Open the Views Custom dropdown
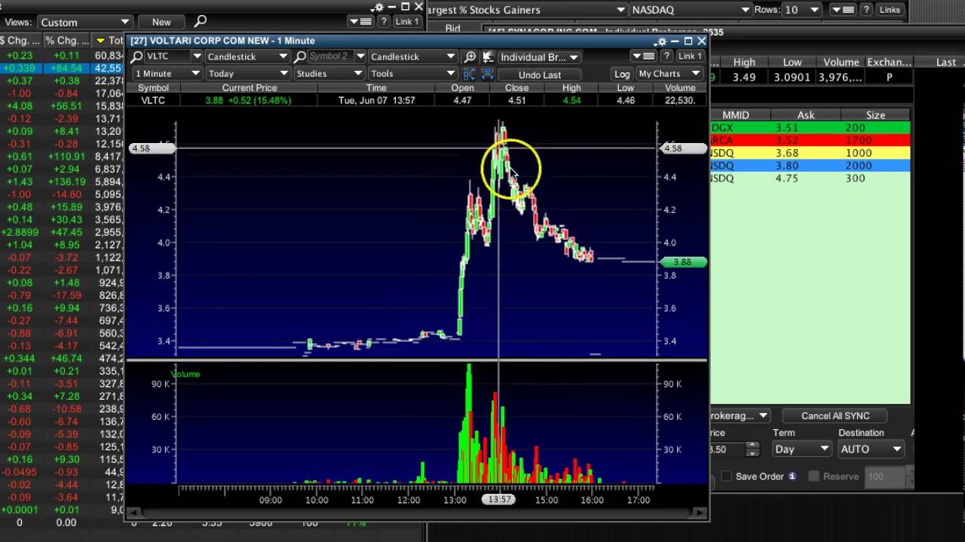 [84, 22]
